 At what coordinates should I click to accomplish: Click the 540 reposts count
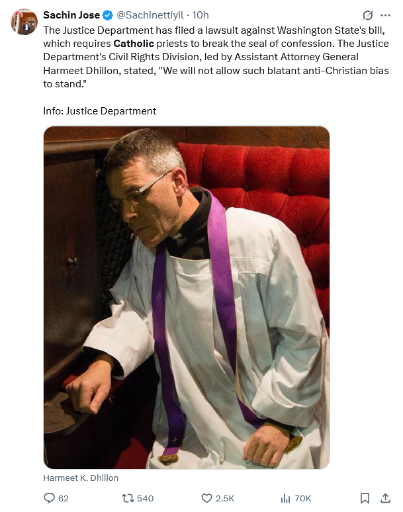145,499
